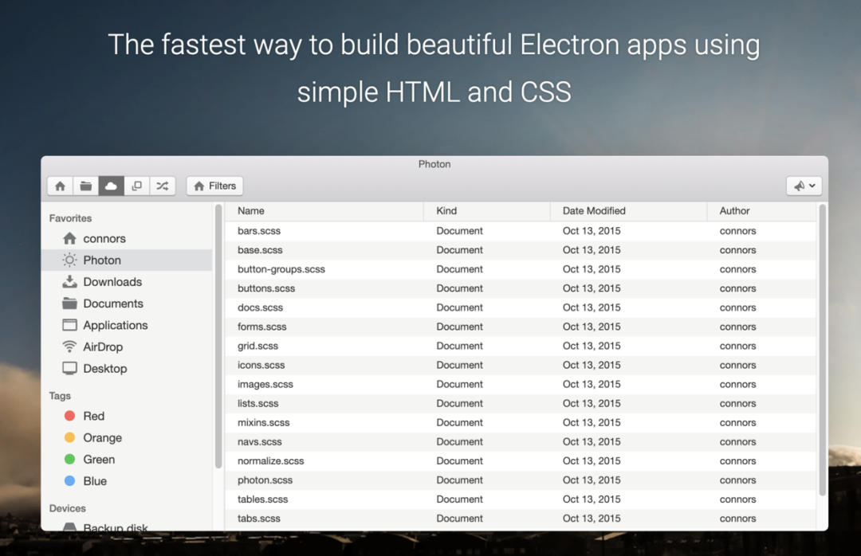Click the Devices section heading

(68, 509)
